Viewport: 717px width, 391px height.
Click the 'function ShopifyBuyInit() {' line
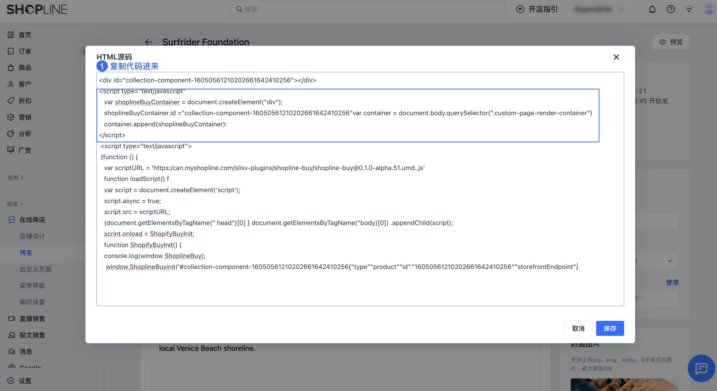pyautogui.click(x=142, y=245)
